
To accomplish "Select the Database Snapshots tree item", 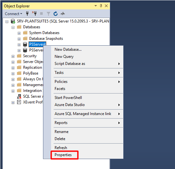I will [x=46, y=39].
